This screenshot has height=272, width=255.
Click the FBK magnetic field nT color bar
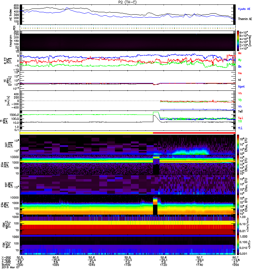[238, 245]
